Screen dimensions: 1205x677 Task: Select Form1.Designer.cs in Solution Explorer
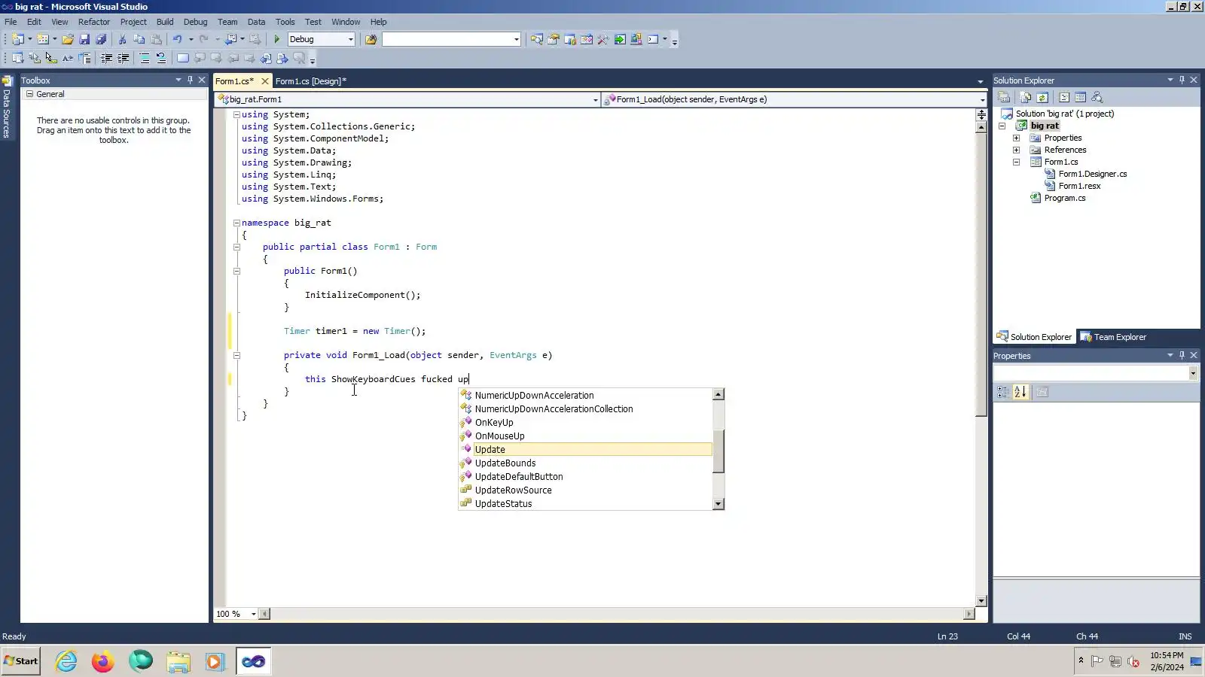[1093, 174]
